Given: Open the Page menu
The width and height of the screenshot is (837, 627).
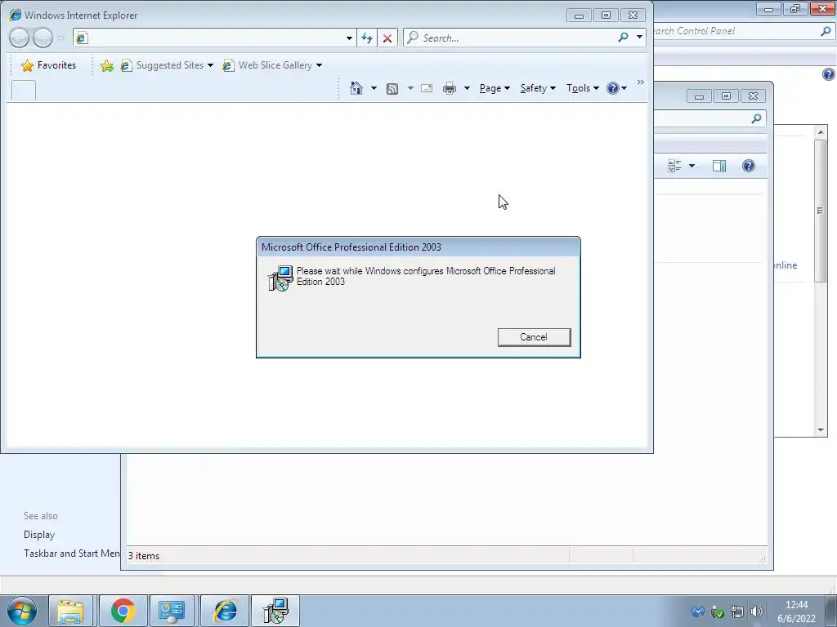Looking at the screenshot, I should 495,88.
